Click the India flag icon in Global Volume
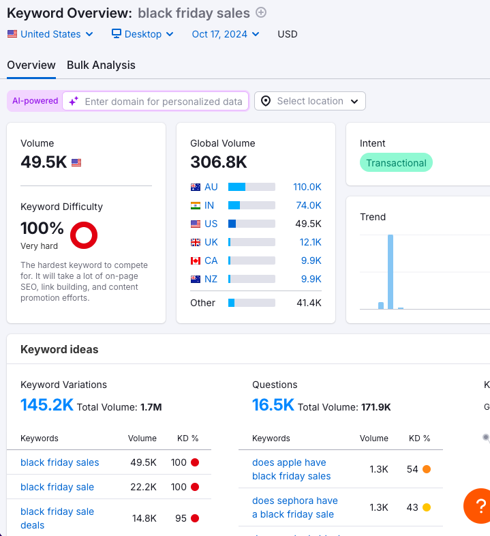The width and height of the screenshot is (490, 536). click(x=196, y=205)
